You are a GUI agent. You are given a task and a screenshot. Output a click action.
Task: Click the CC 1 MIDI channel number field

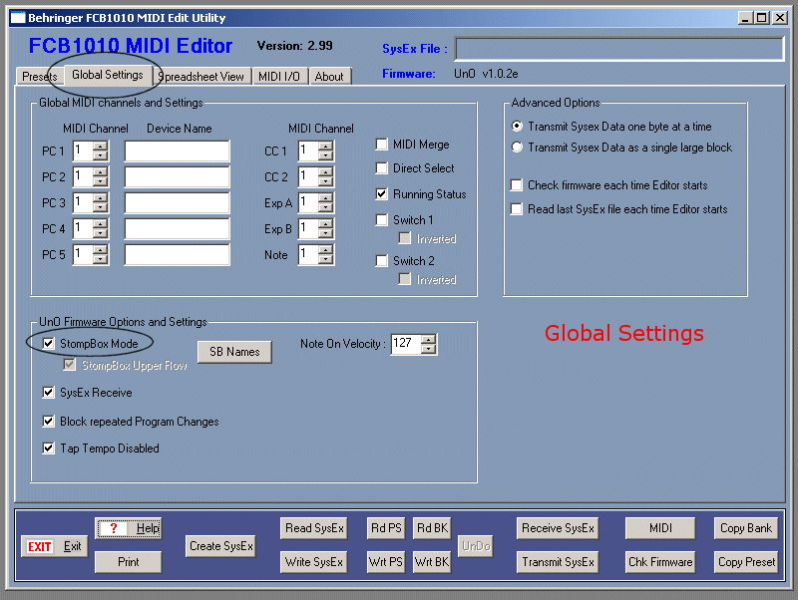coord(308,151)
